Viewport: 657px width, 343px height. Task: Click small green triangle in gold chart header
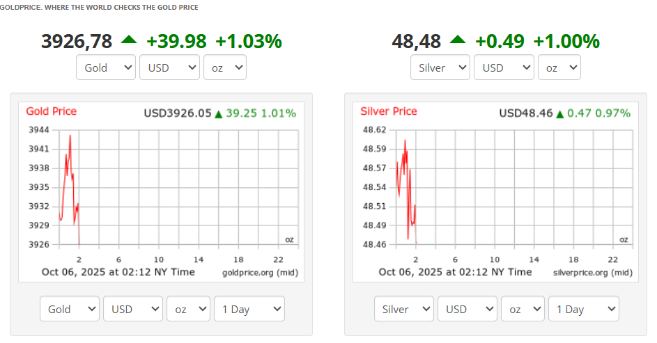[218, 113]
